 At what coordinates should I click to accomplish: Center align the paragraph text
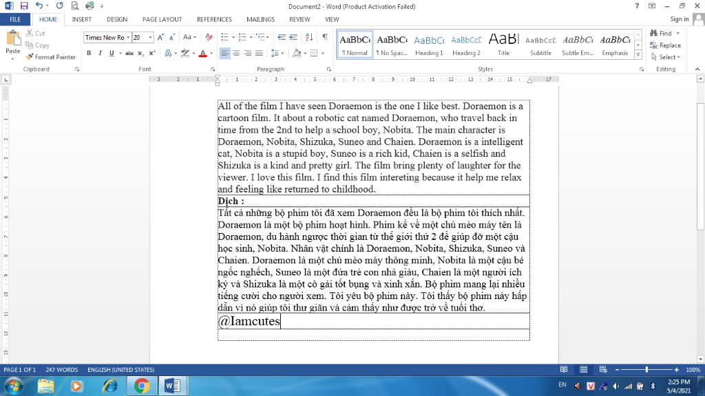[x=236, y=53]
